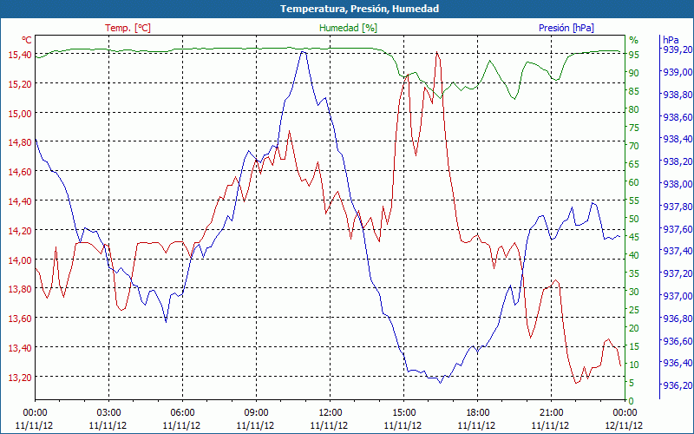The image size is (694, 434).
Task: Click the '13,40' temperature axis value
Action: point(20,348)
